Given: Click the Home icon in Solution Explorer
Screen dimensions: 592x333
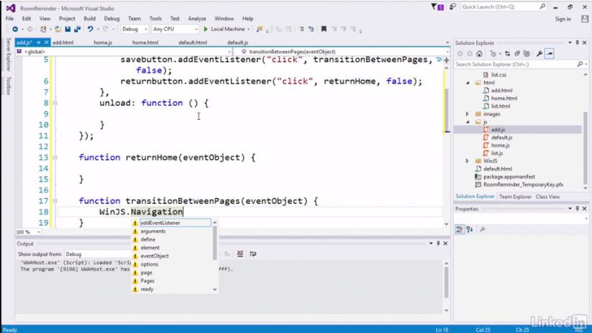Looking at the screenshot, I should pyautogui.click(x=480, y=53).
